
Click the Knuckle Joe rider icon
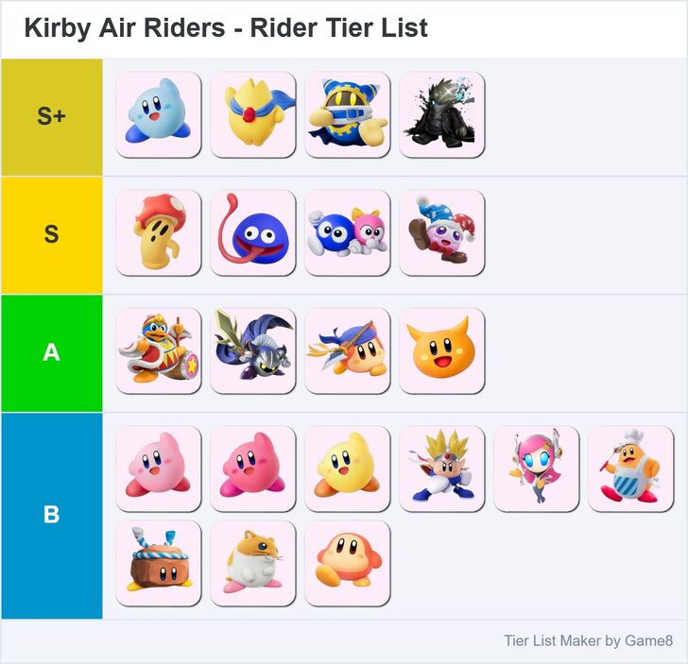[x=441, y=468]
